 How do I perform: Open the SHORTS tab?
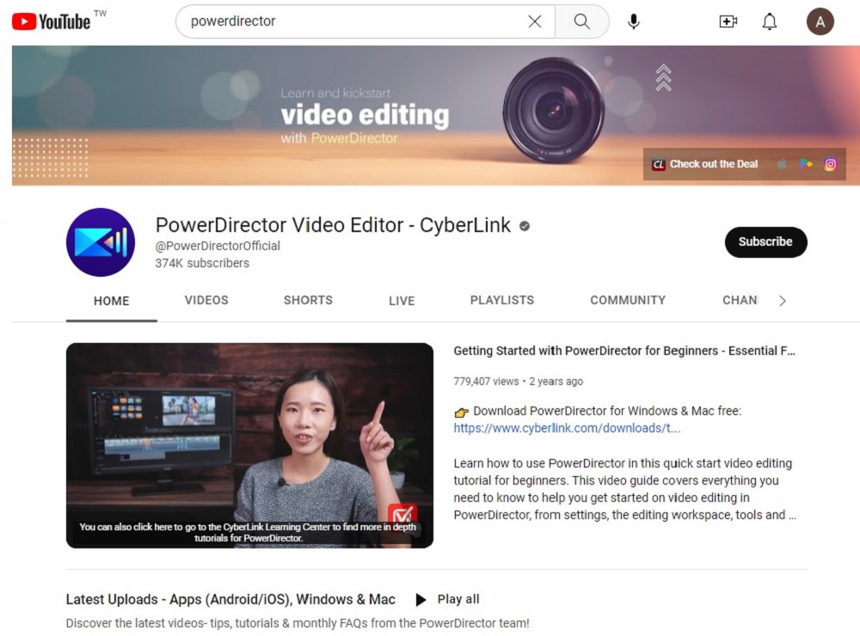click(x=307, y=301)
